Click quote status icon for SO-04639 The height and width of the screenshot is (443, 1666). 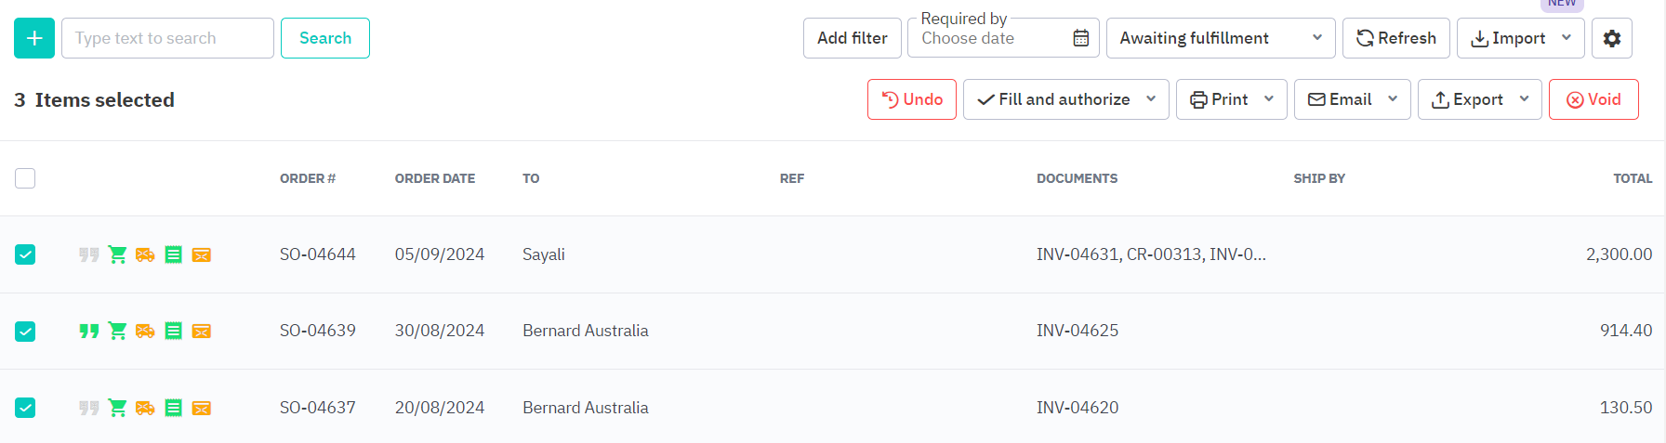89,331
